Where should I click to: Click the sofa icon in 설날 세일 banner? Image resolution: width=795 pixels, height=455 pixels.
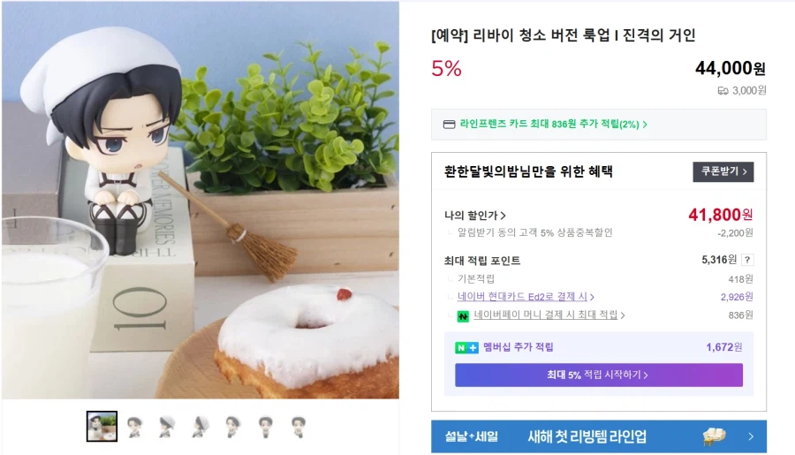(715, 436)
